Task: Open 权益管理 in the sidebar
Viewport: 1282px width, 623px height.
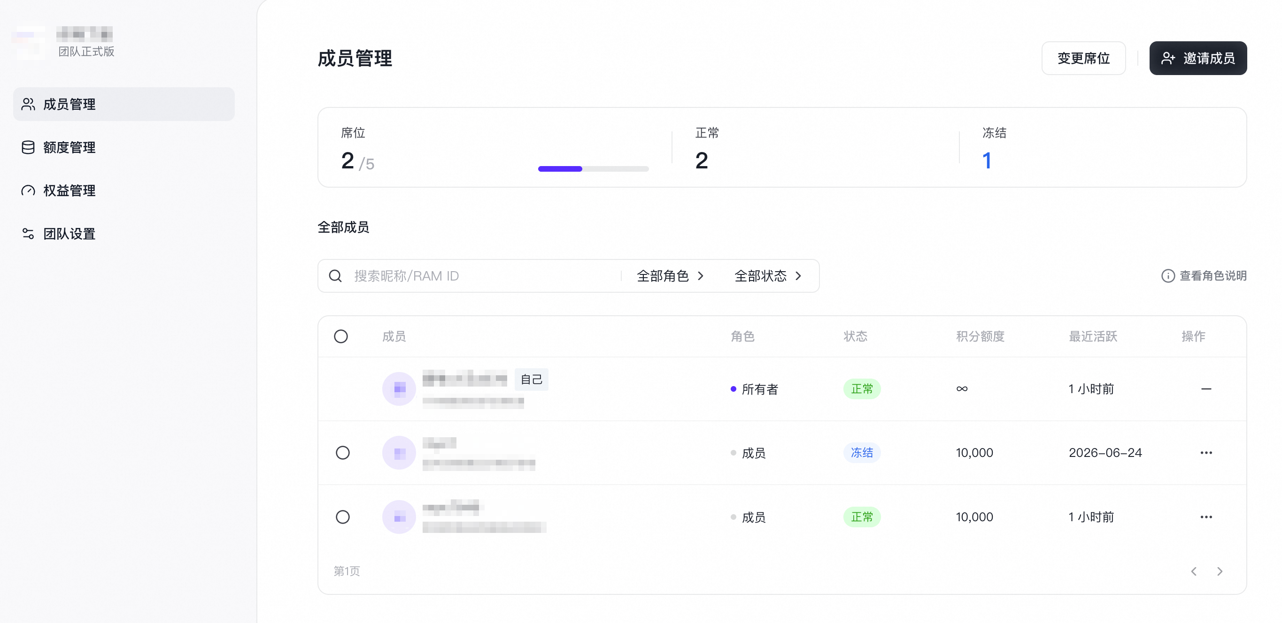Action: 124,190
